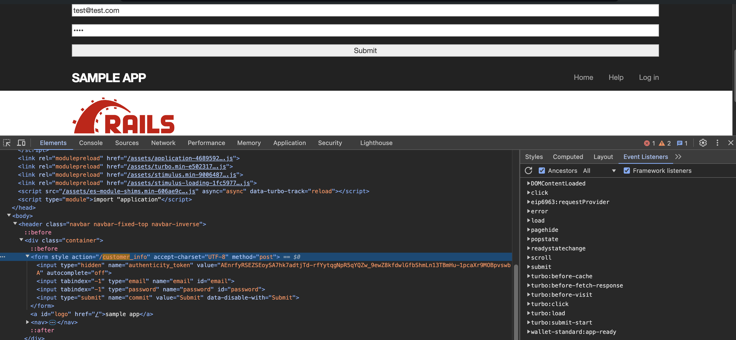Expand the turbo:submit-start listener
The image size is (736, 340).
tap(529, 322)
